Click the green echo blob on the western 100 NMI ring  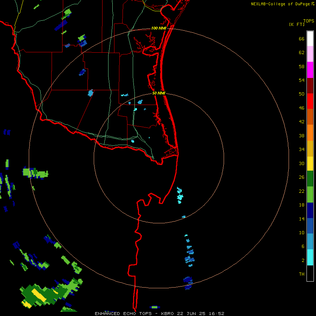pyautogui.click(x=35, y=173)
